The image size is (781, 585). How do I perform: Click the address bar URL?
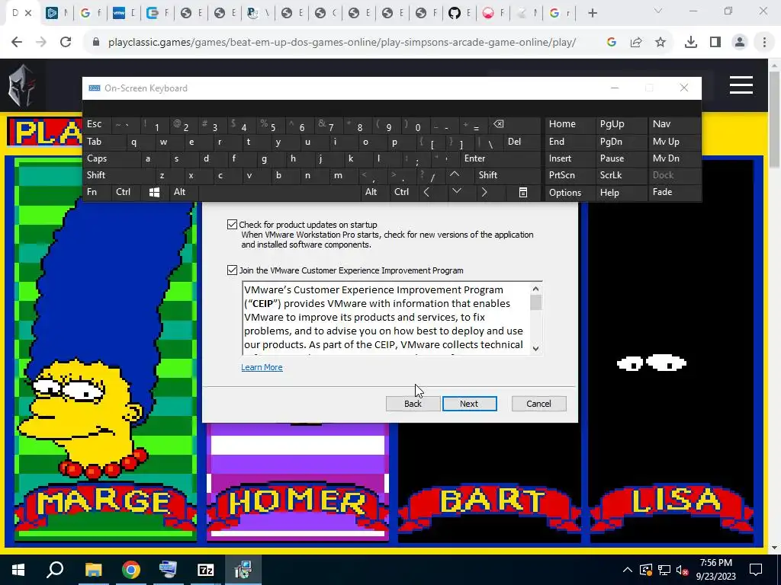coord(342,43)
